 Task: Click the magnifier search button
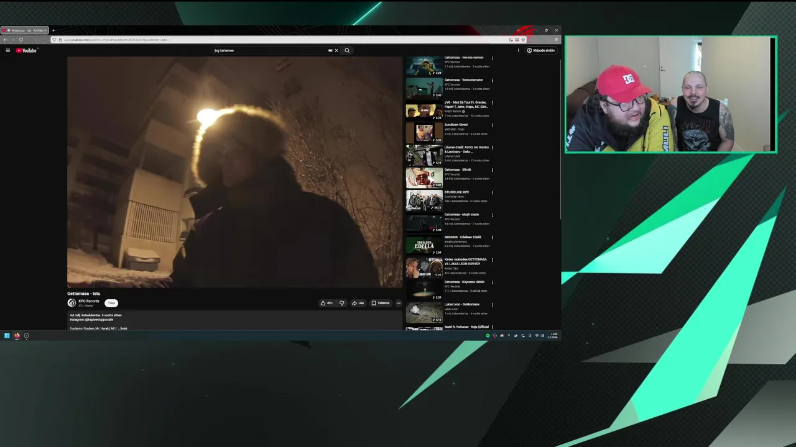(x=347, y=50)
